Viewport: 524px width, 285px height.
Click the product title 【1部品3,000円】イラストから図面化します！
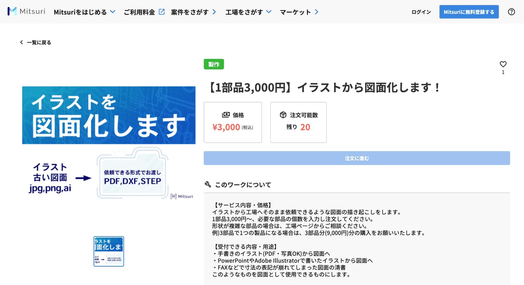[323, 88]
